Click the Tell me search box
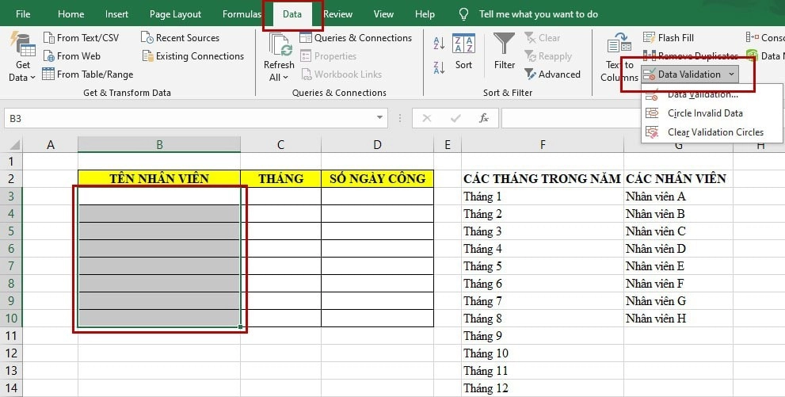This screenshot has height=397, width=785. click(539, 14)
